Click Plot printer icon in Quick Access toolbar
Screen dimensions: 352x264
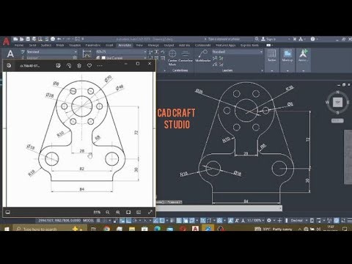(53, 39)
